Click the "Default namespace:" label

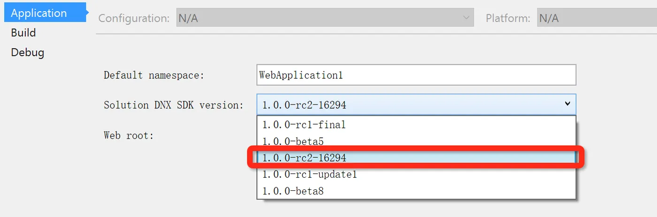click(154, 75)
